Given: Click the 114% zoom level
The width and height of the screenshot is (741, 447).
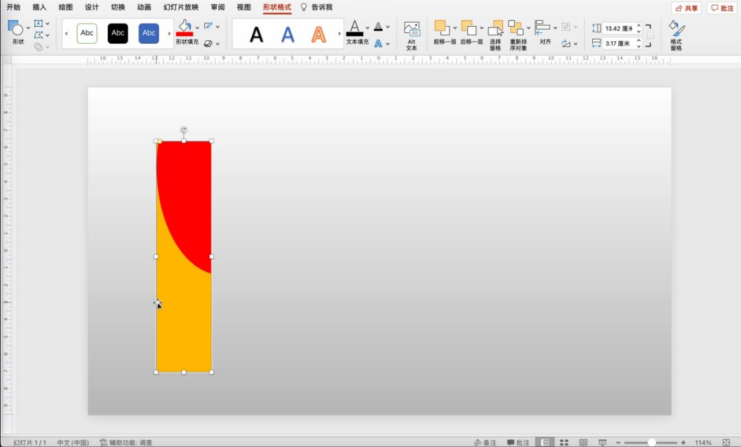Looking at the screenshot, I should (703, 442).
